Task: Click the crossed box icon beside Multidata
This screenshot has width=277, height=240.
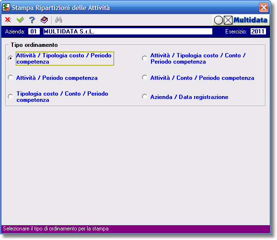Action: point(228,20)
